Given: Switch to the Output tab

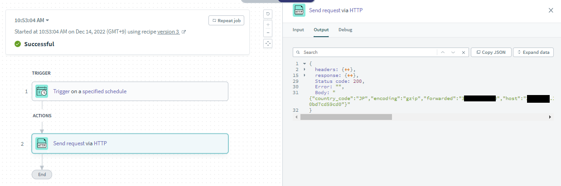Looking at the screenshot, I should (x=321, y=30).
